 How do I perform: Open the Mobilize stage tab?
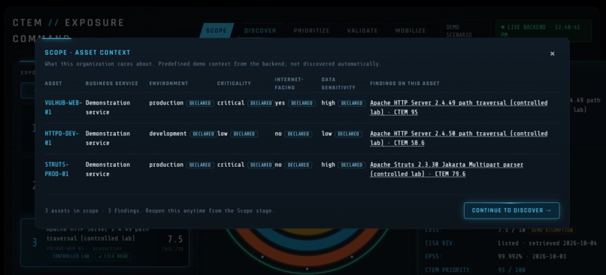pos(411,31)
